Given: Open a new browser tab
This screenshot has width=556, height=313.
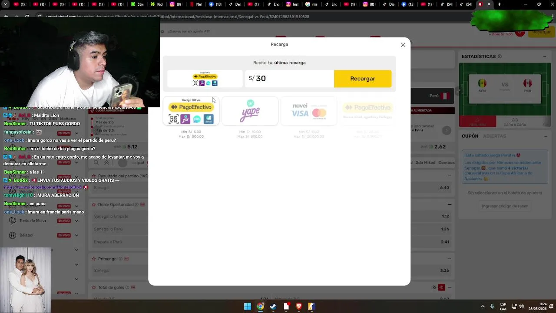Looking at the screenshot, I should click(499, 4).
